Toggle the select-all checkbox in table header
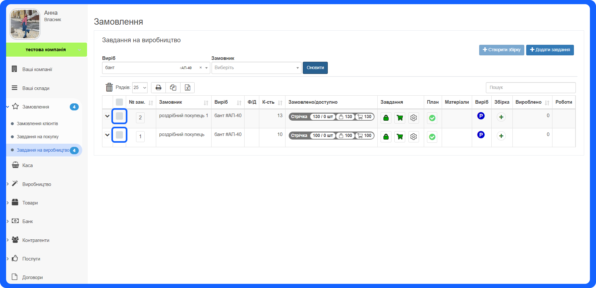Screen dimensions: 596x288 pyautogui.click(x=119, y=102)
